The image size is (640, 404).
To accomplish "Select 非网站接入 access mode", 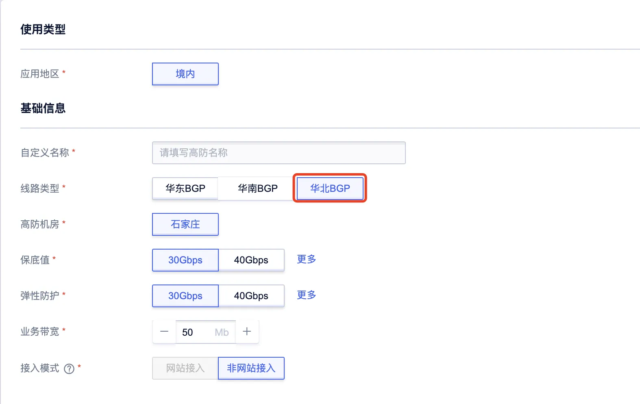I will pyautogui.click(x=251, y=368).
